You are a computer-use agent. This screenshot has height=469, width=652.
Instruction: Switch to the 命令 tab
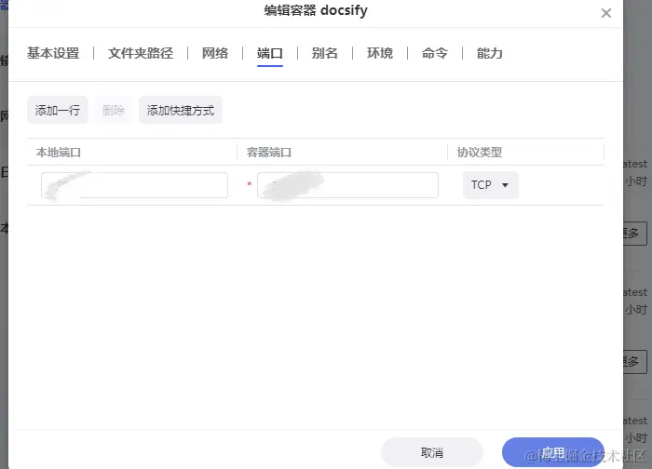pyautogui.click(x=435, y=53)
